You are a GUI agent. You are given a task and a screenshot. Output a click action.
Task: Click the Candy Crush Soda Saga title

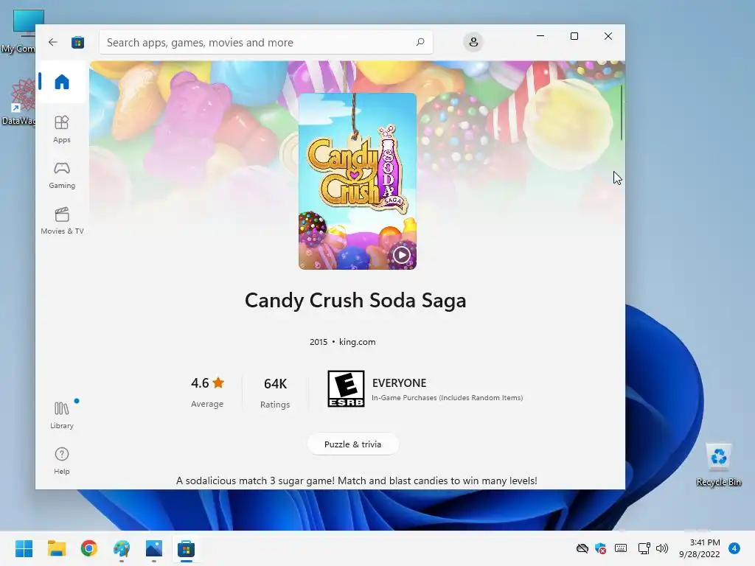355,301
